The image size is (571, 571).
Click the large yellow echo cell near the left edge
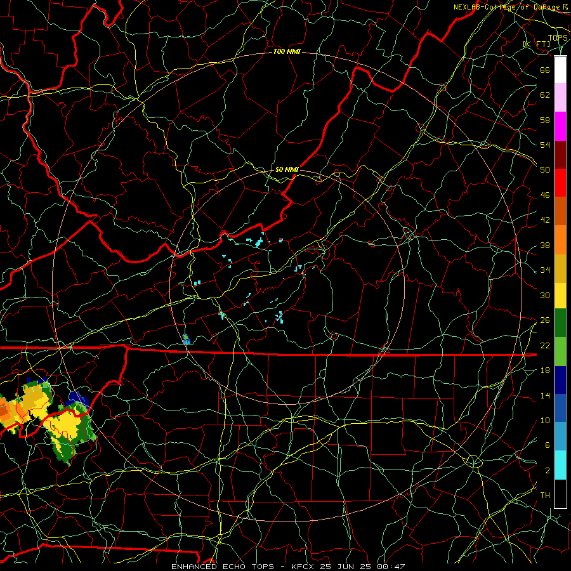[x=67, y=426]
